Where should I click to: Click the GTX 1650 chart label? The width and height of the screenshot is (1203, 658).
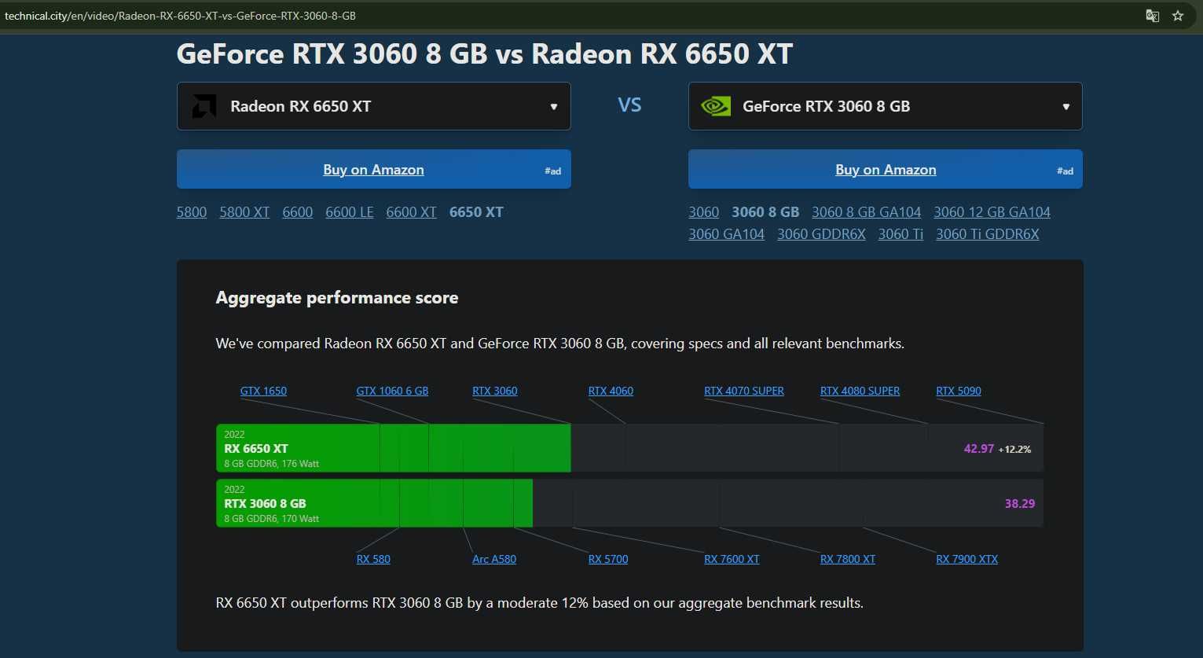[x=263, y=391]
